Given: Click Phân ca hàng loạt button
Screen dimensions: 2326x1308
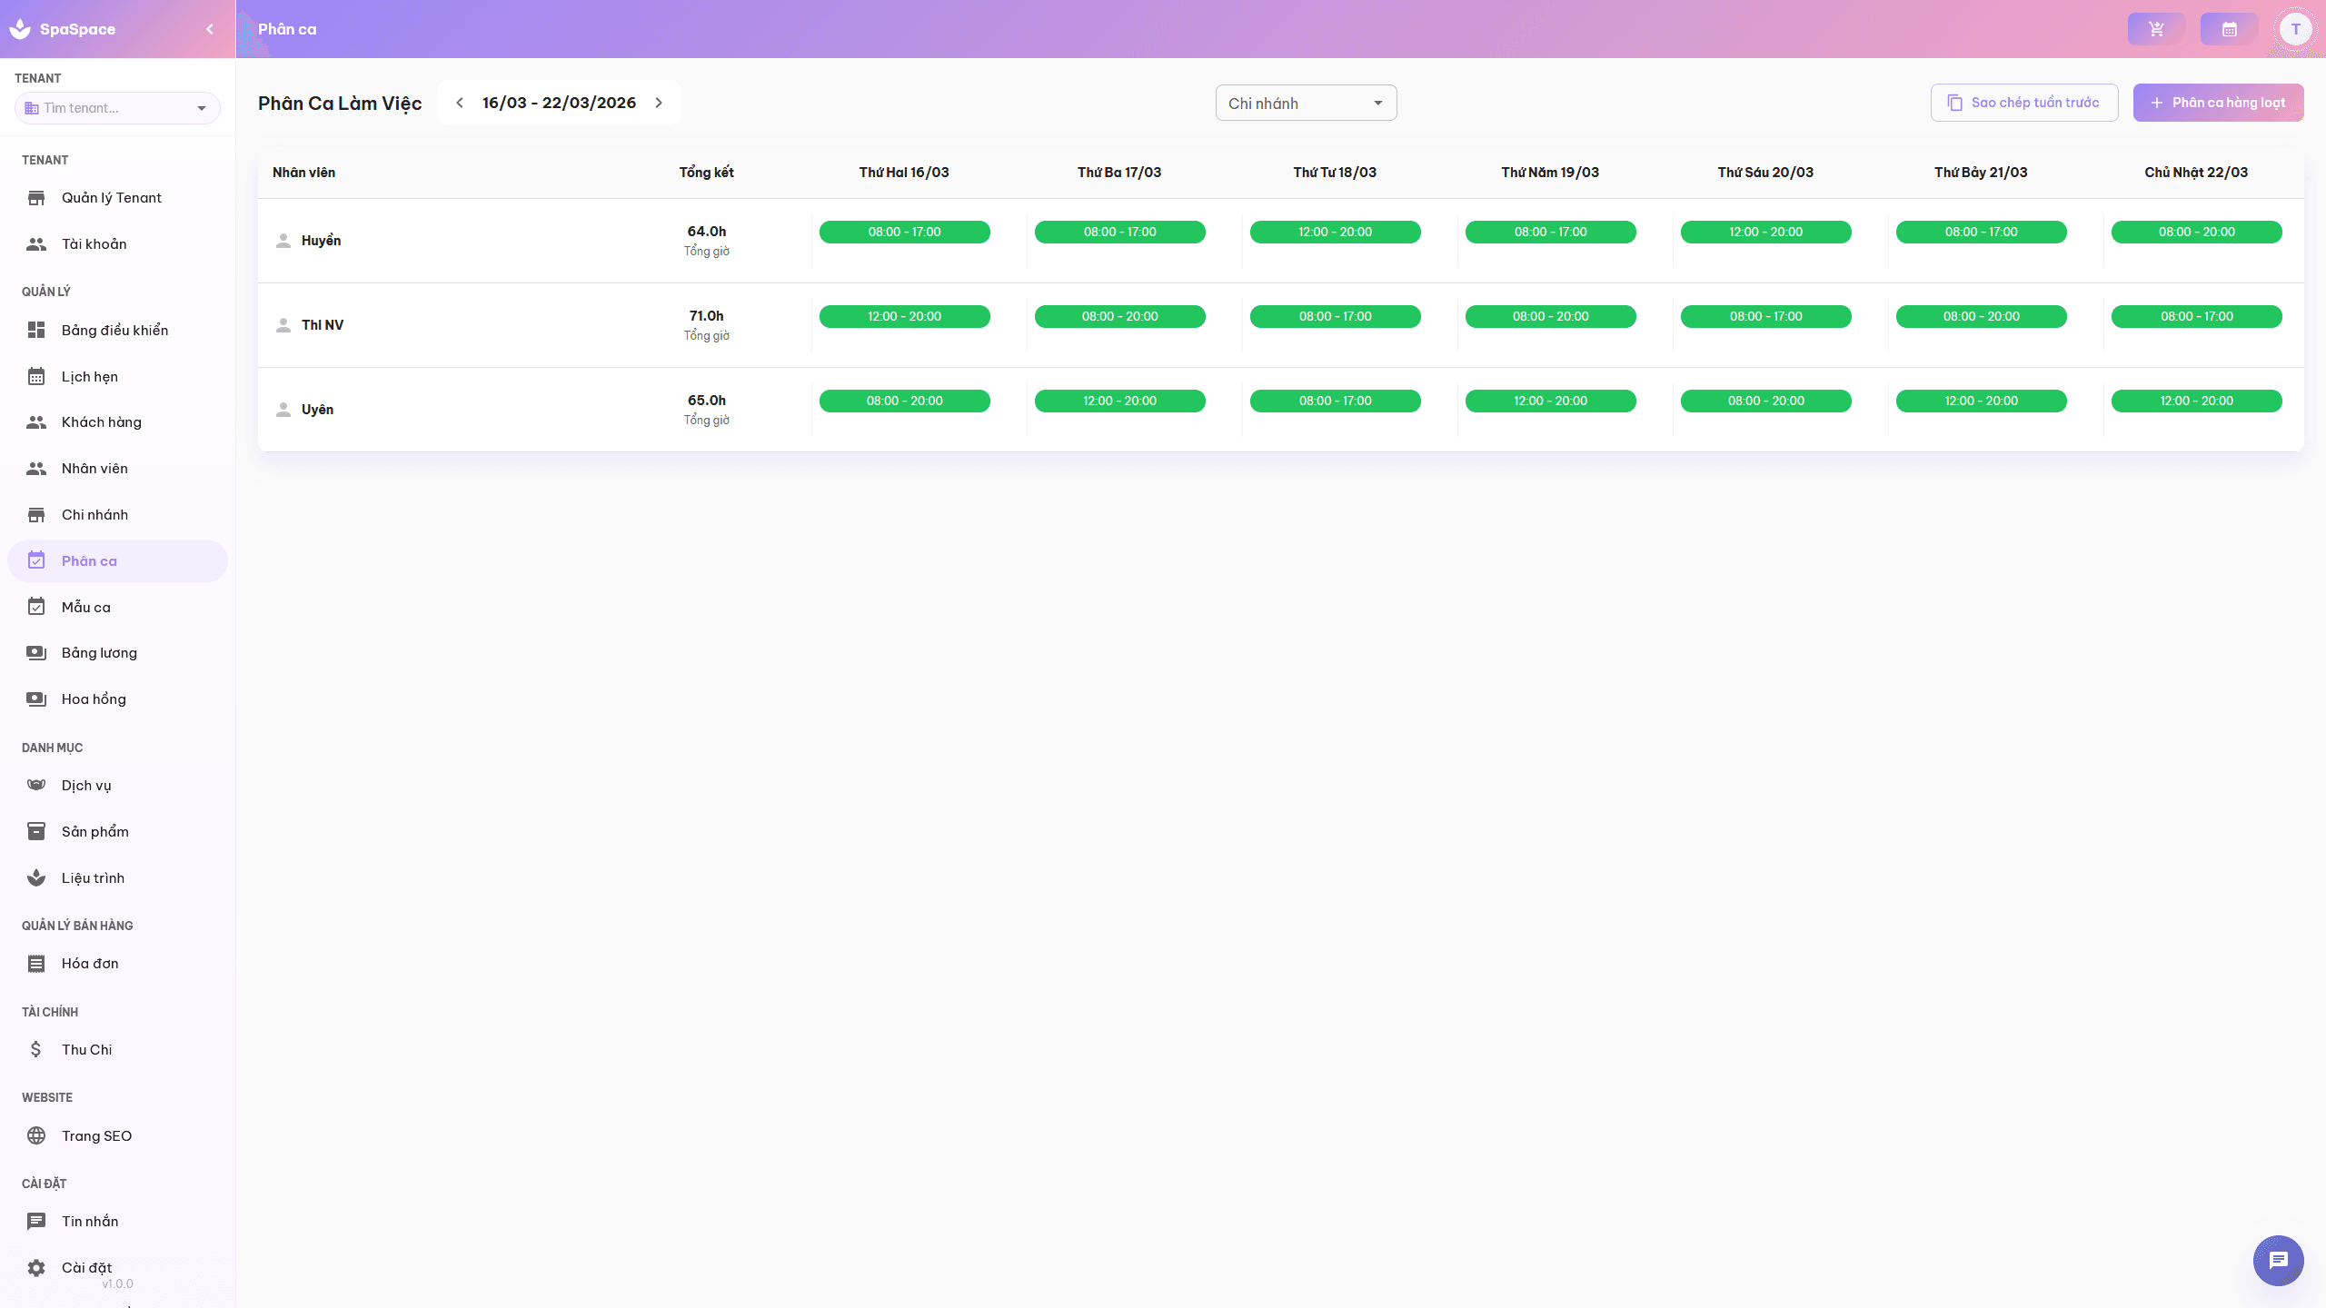Looking at the screenshot, I should click(x=2218, y=103).
